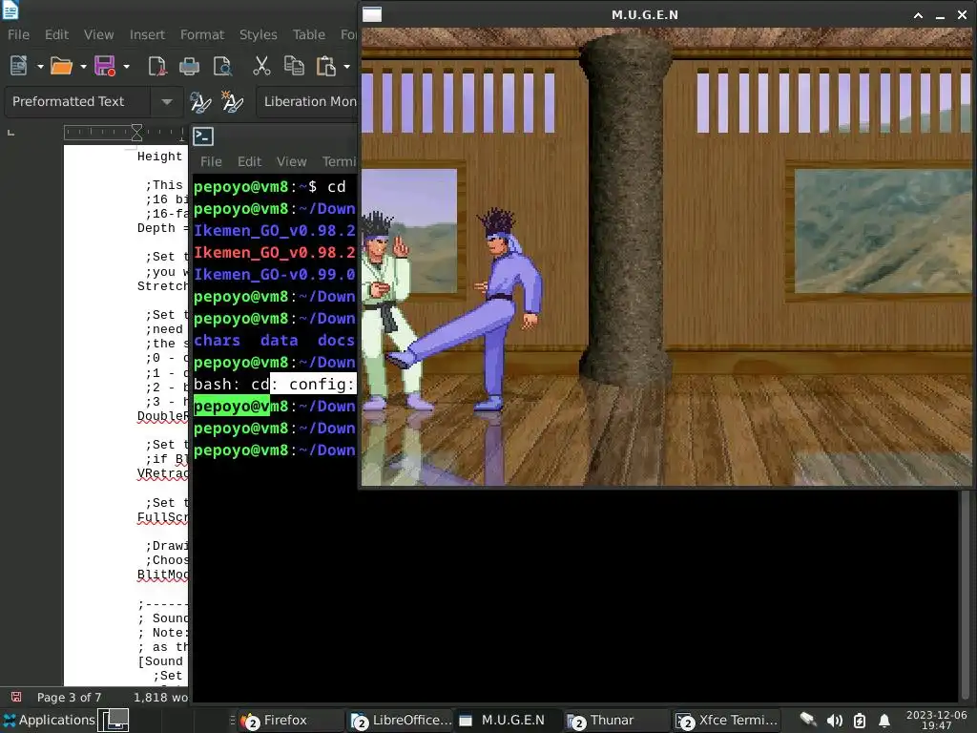Image resolution: width=977 pixels, height=733 pixels.
Task: Expand the Open recent documents arrow
Action: [x=83, y=66]
